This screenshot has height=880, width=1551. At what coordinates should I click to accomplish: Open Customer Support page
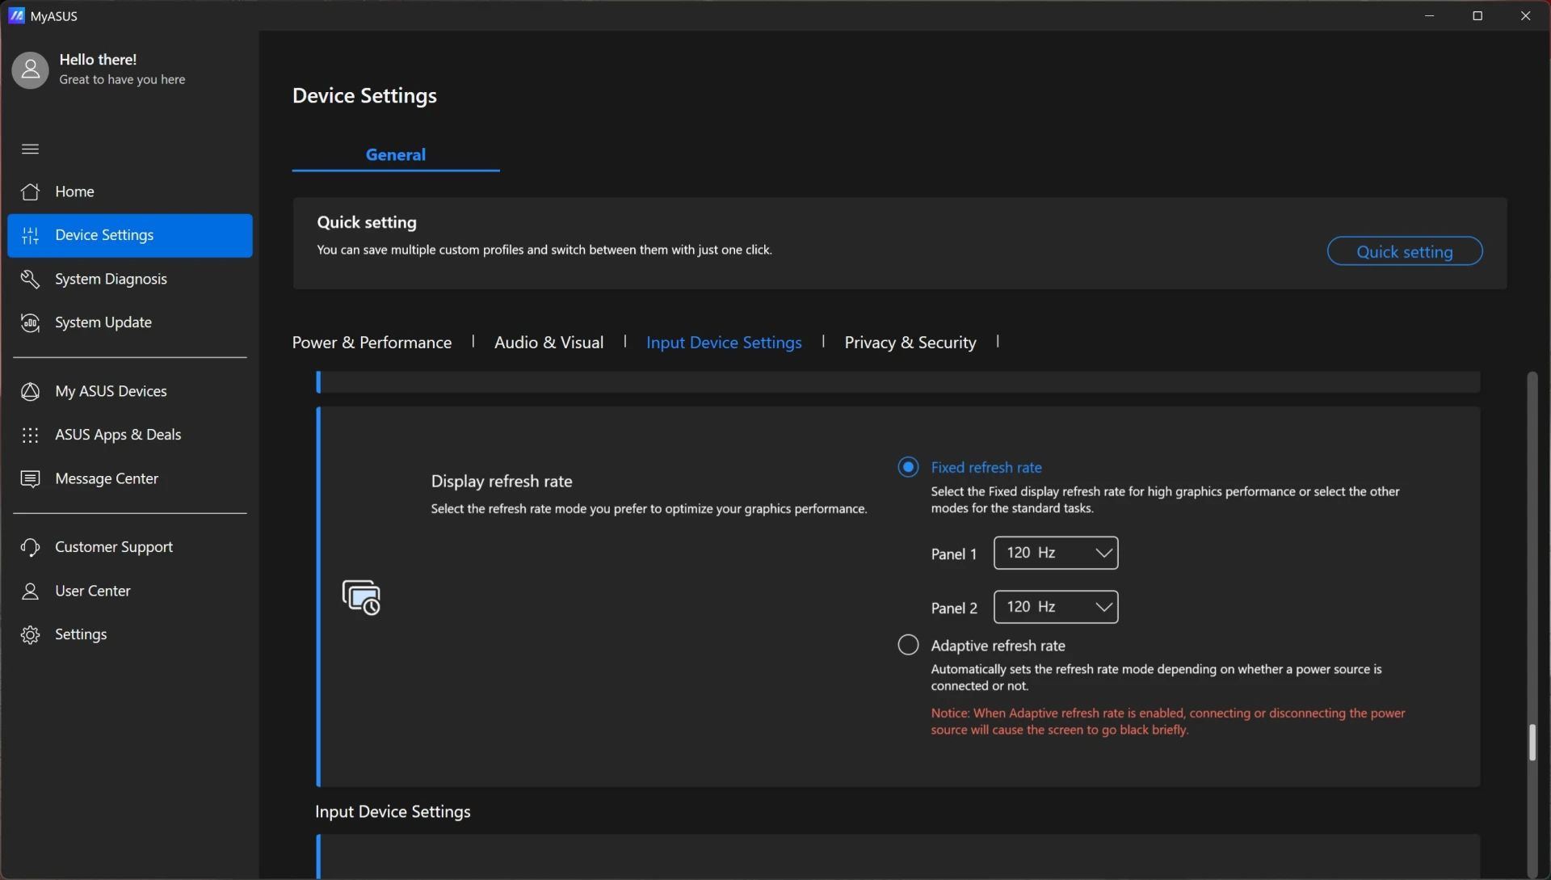coord(130,547)
